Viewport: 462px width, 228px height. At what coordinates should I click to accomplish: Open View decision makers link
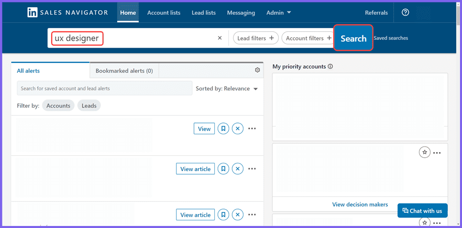[x=360, y=204]
